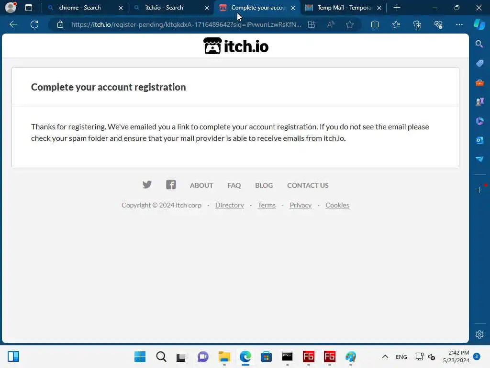Open taskbar Search

[161, 356]
